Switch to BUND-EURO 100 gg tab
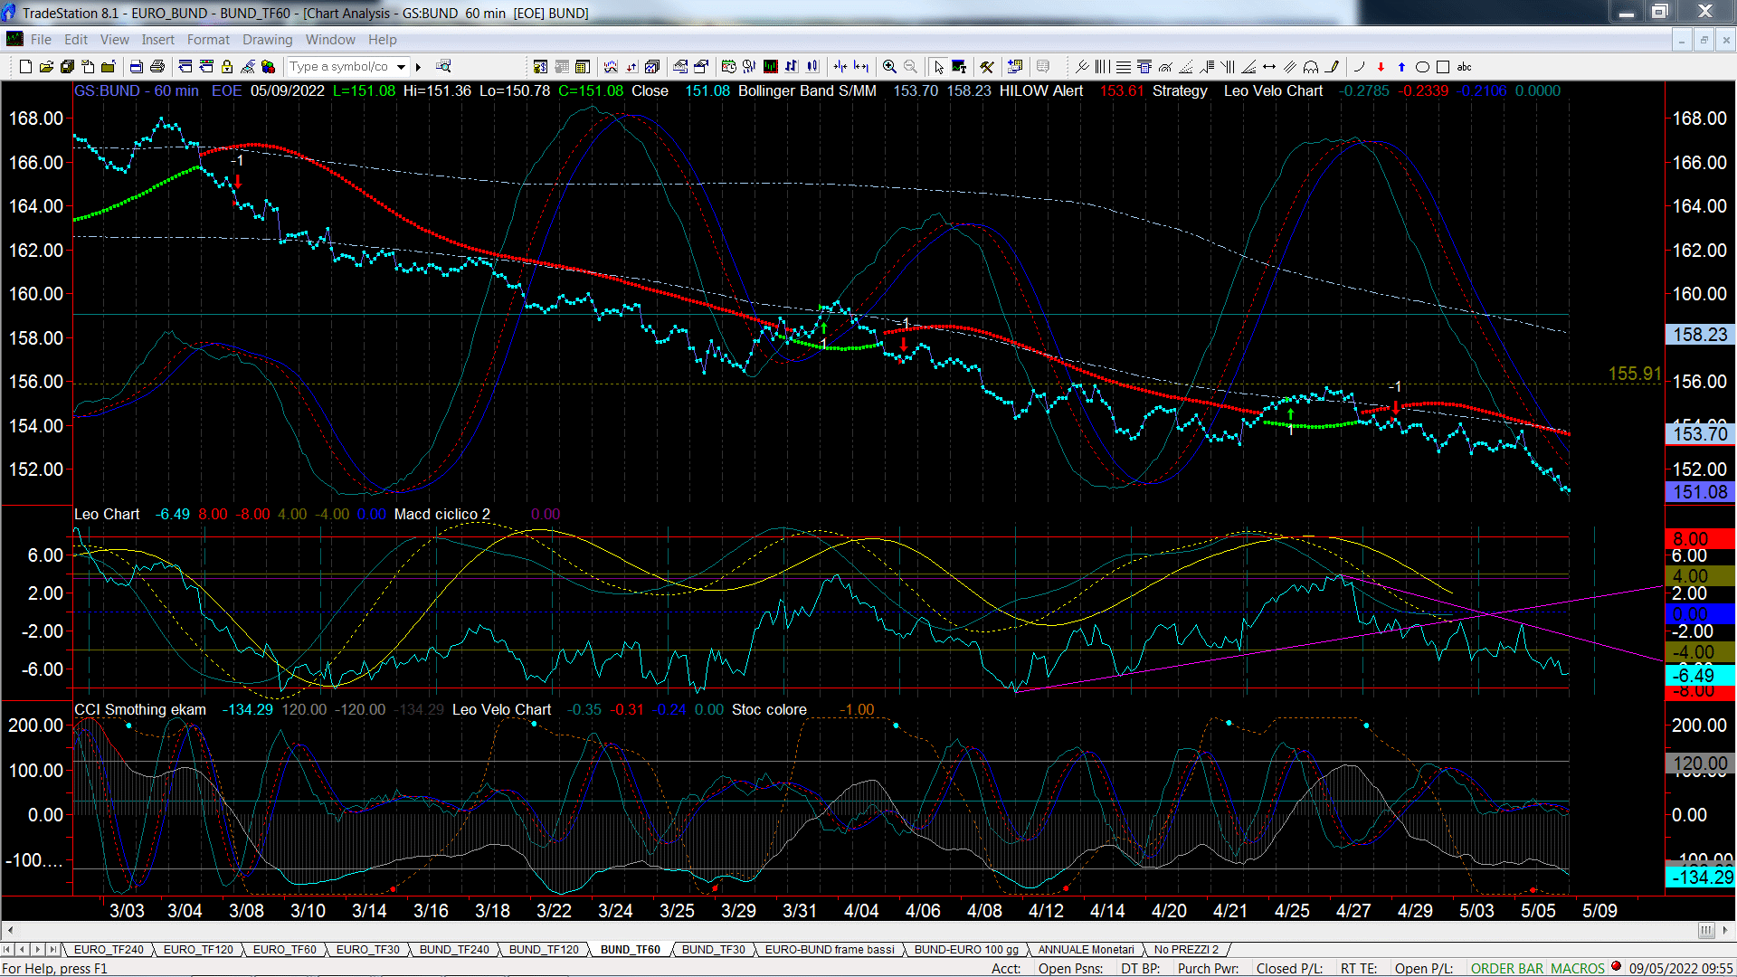1737x977 pixels. tap(966, 950)
